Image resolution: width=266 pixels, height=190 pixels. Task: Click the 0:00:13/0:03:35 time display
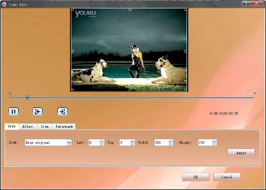[224, 114]
